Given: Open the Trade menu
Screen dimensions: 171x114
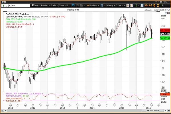Looking at the screenshot, I should (54, 5).
